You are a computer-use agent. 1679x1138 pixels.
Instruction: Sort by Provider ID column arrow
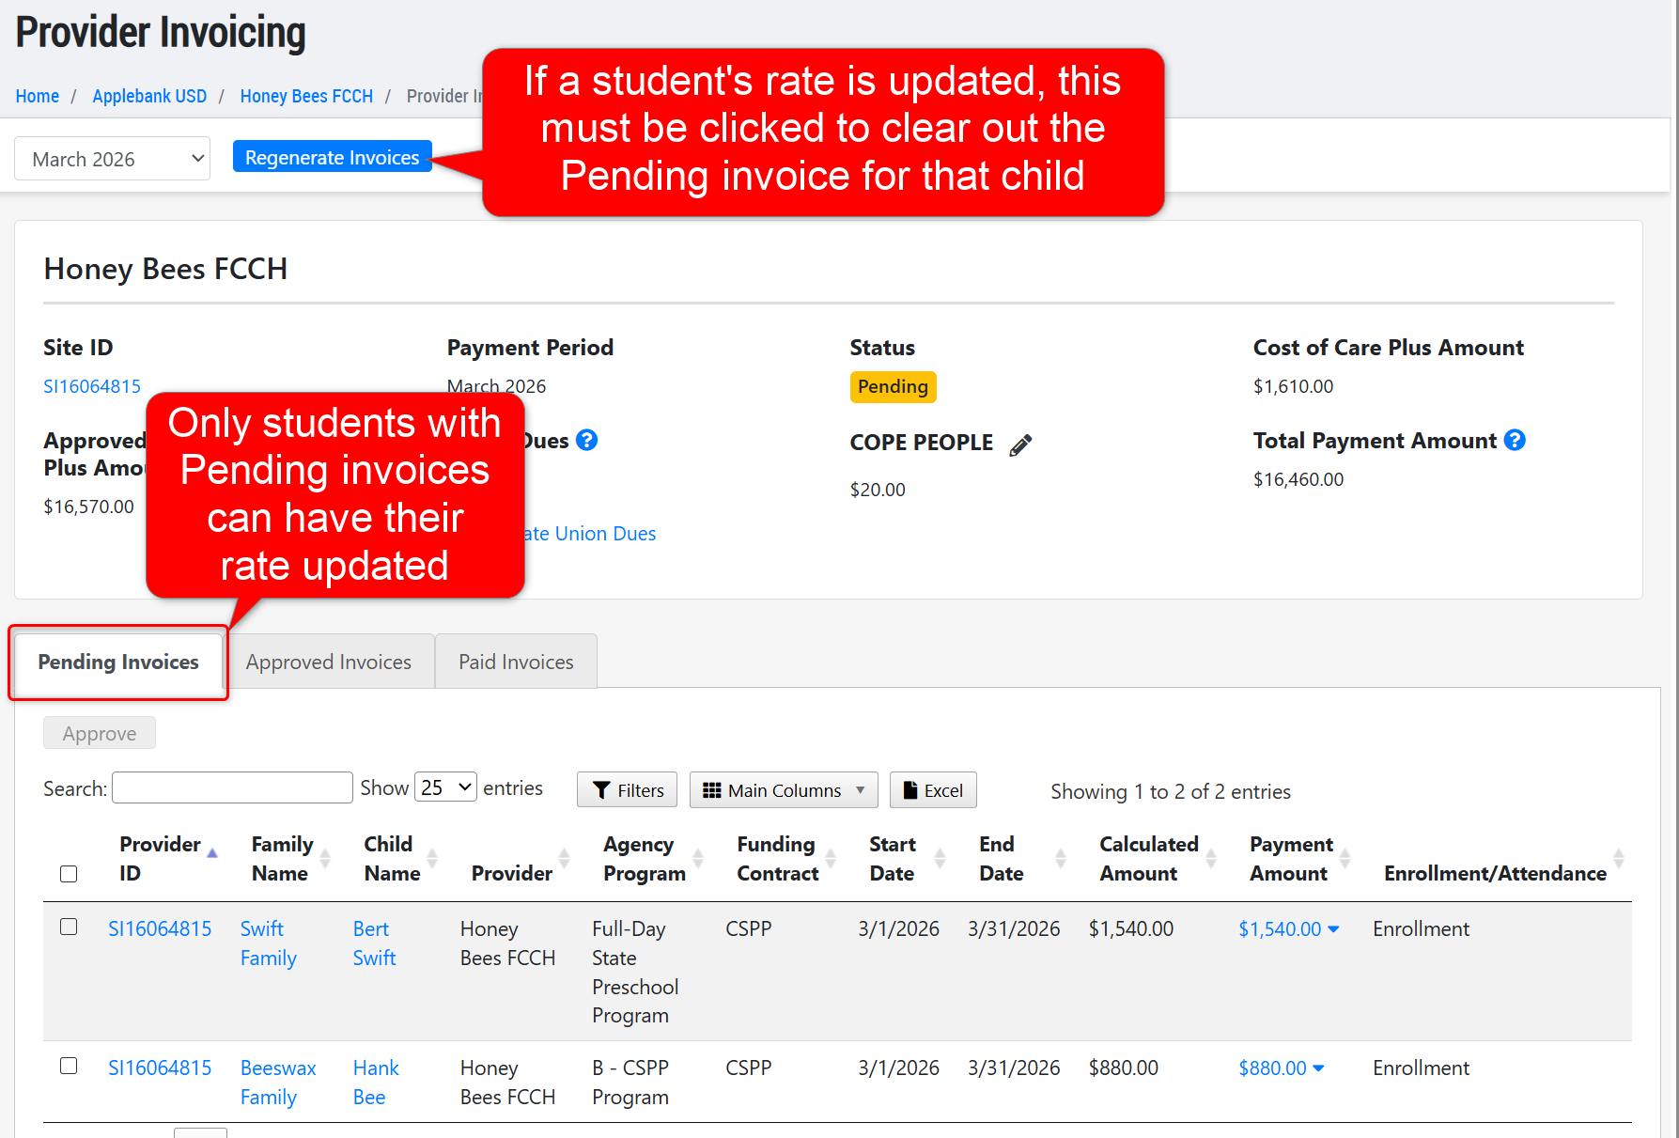pyautogui.click(x=212, y=853)
